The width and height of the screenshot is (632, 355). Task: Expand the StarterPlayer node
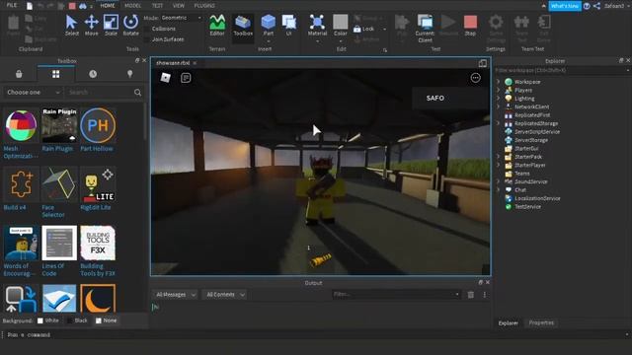coord(499,165)
